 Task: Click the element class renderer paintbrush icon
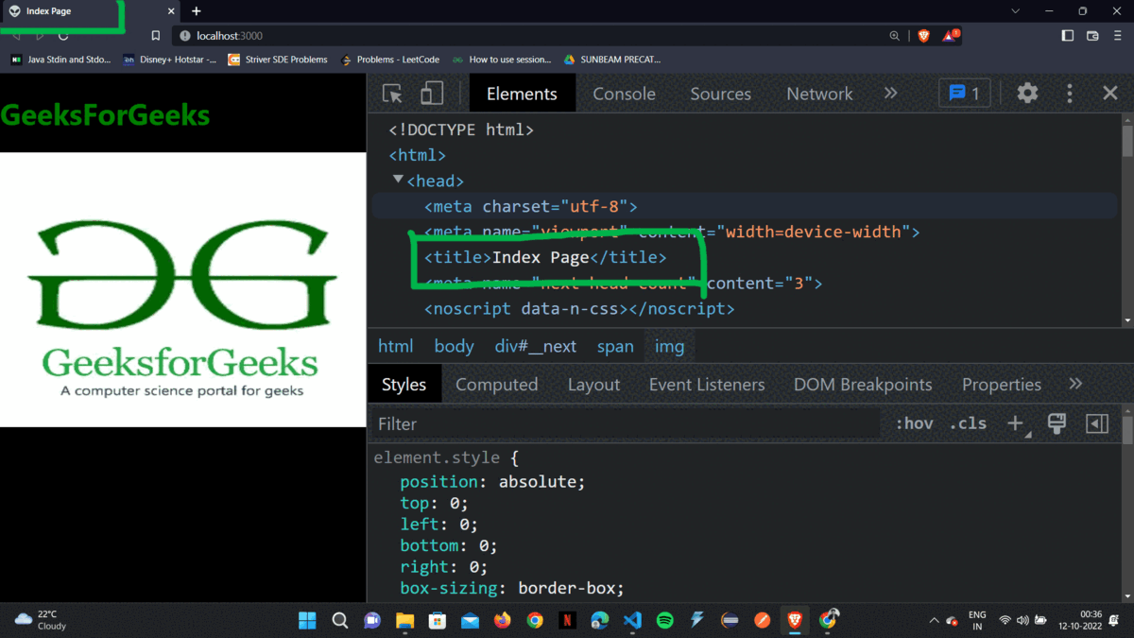pyautogui.click(x=1056, y=423)
